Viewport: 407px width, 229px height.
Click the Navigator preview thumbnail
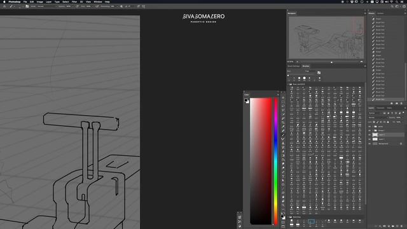pos(326,38)
